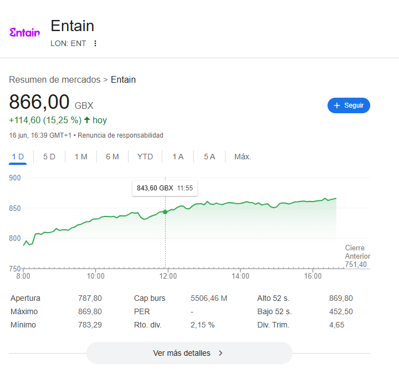
Task: Click the 16:00 time axis label
Action: 313,276
